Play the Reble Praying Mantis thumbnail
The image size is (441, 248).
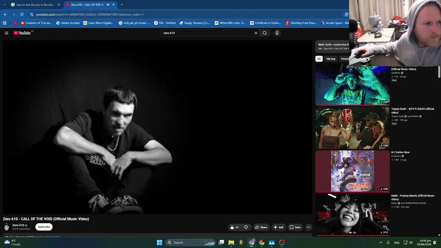click(x=352, y=215)
